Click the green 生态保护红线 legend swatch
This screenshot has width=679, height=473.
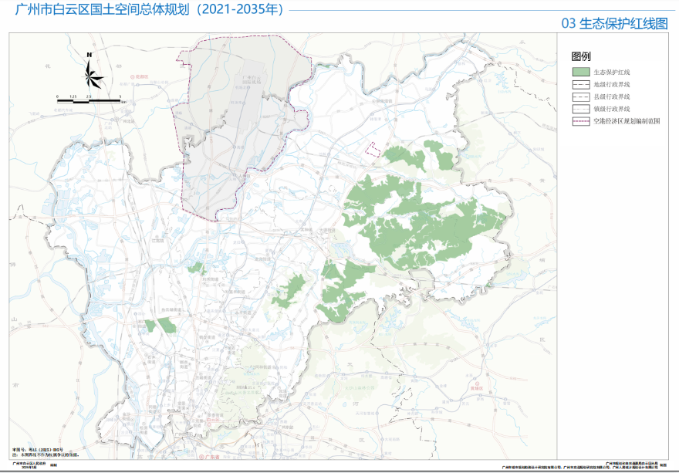(580, 71)
